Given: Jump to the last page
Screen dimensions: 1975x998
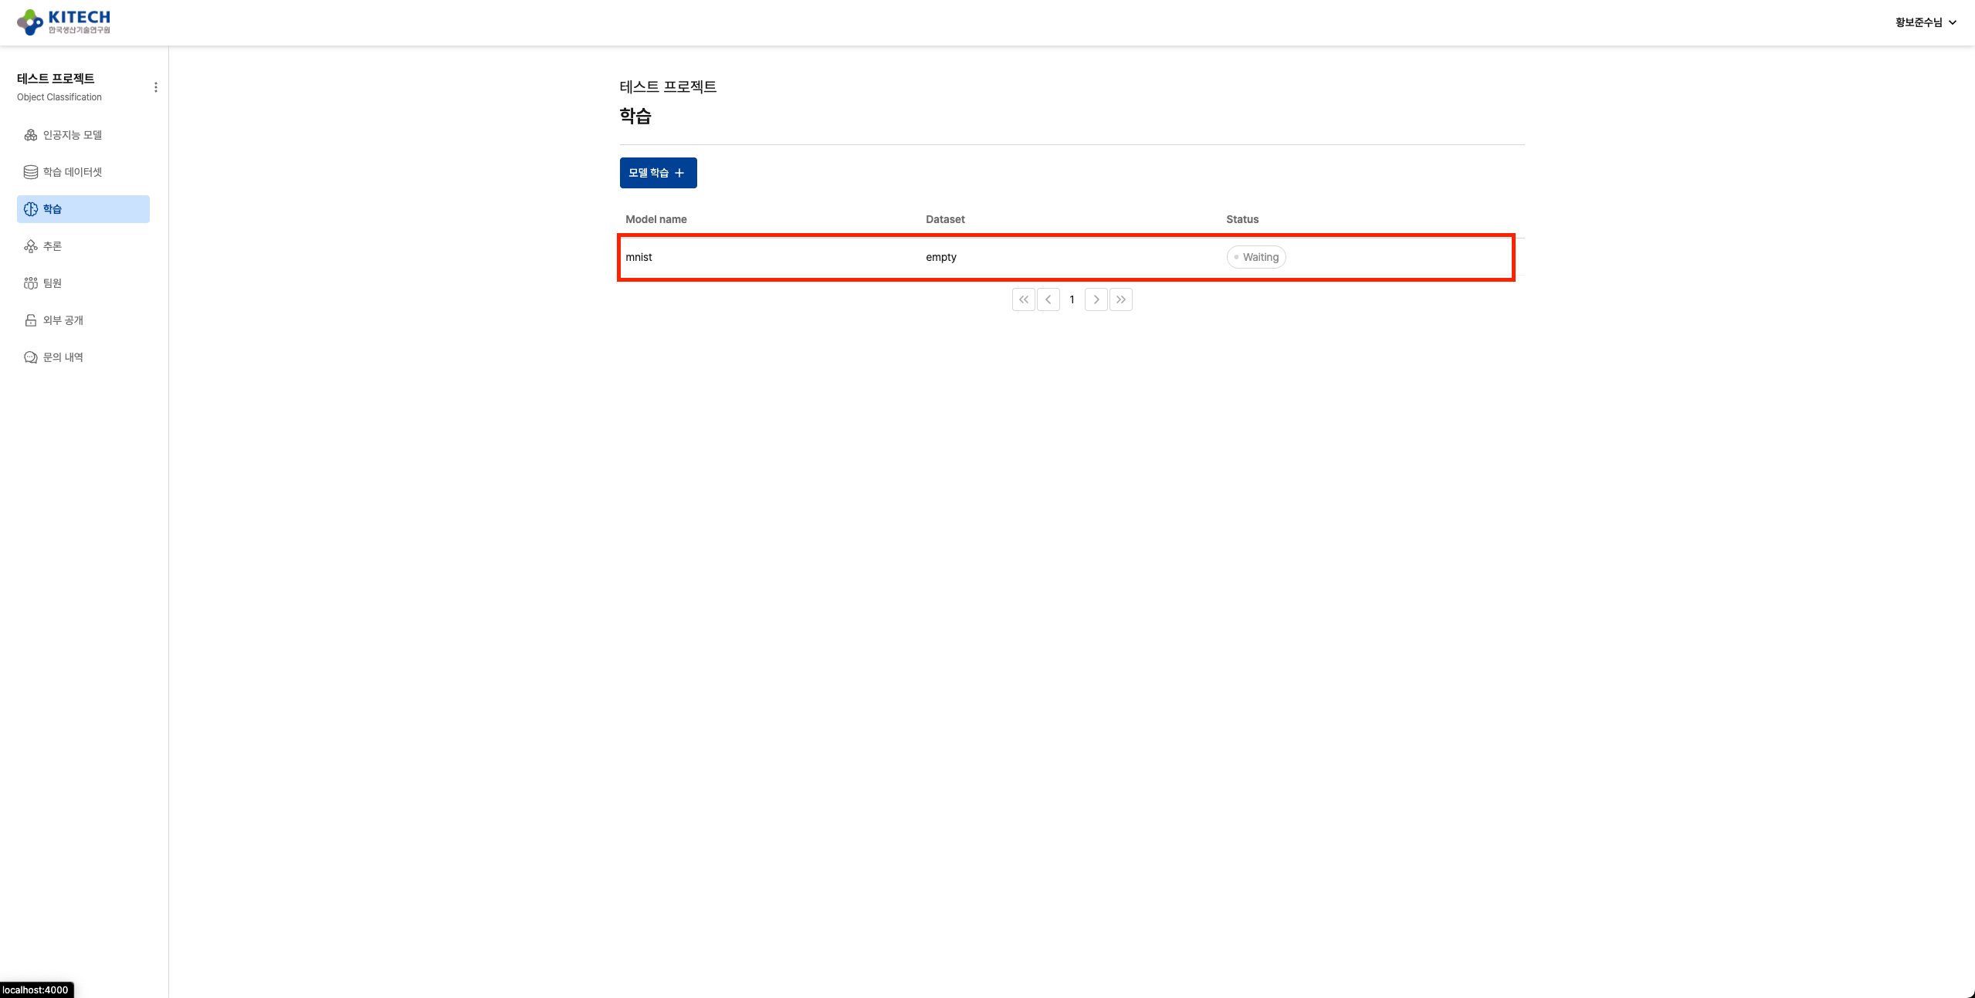Looking at the screenshot, I should (1120, 299).
